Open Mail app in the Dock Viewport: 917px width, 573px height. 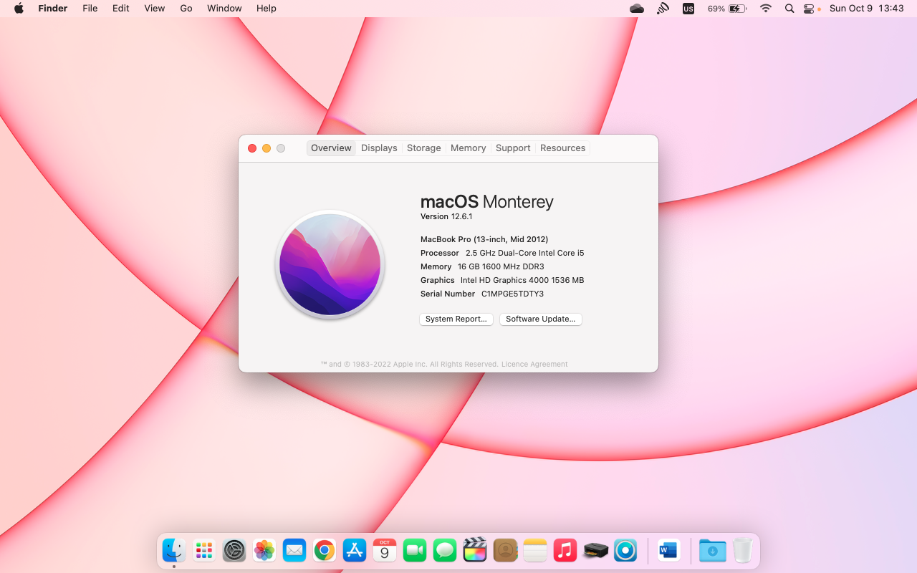click(294, 550)
